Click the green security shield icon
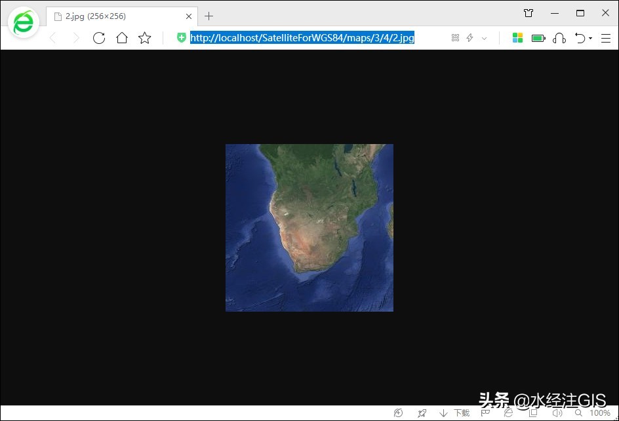 point(182,38)
